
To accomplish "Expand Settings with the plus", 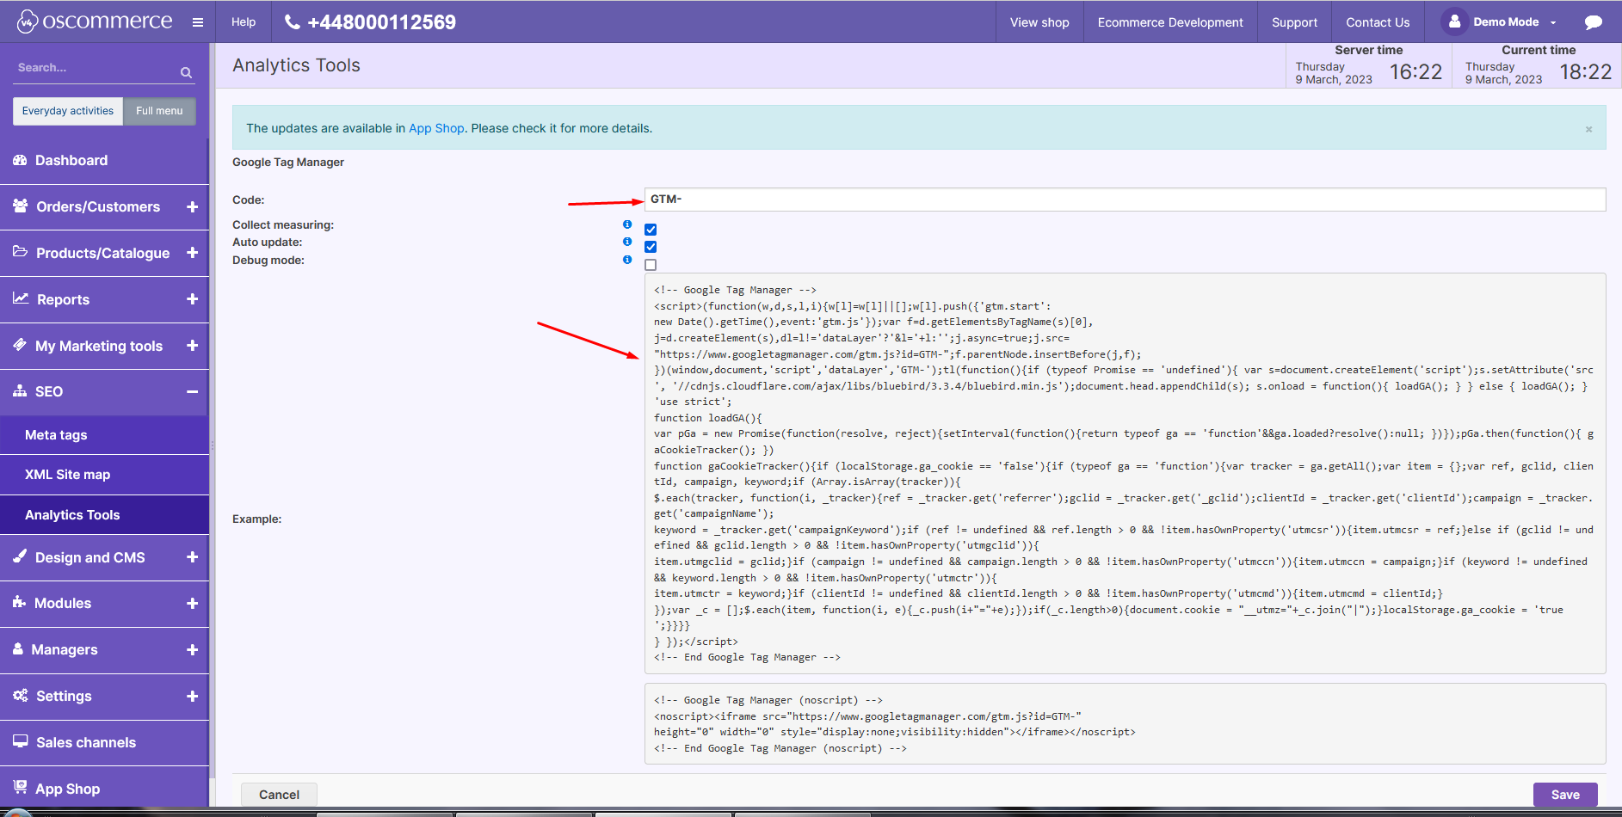I will (x=192, y=697).
